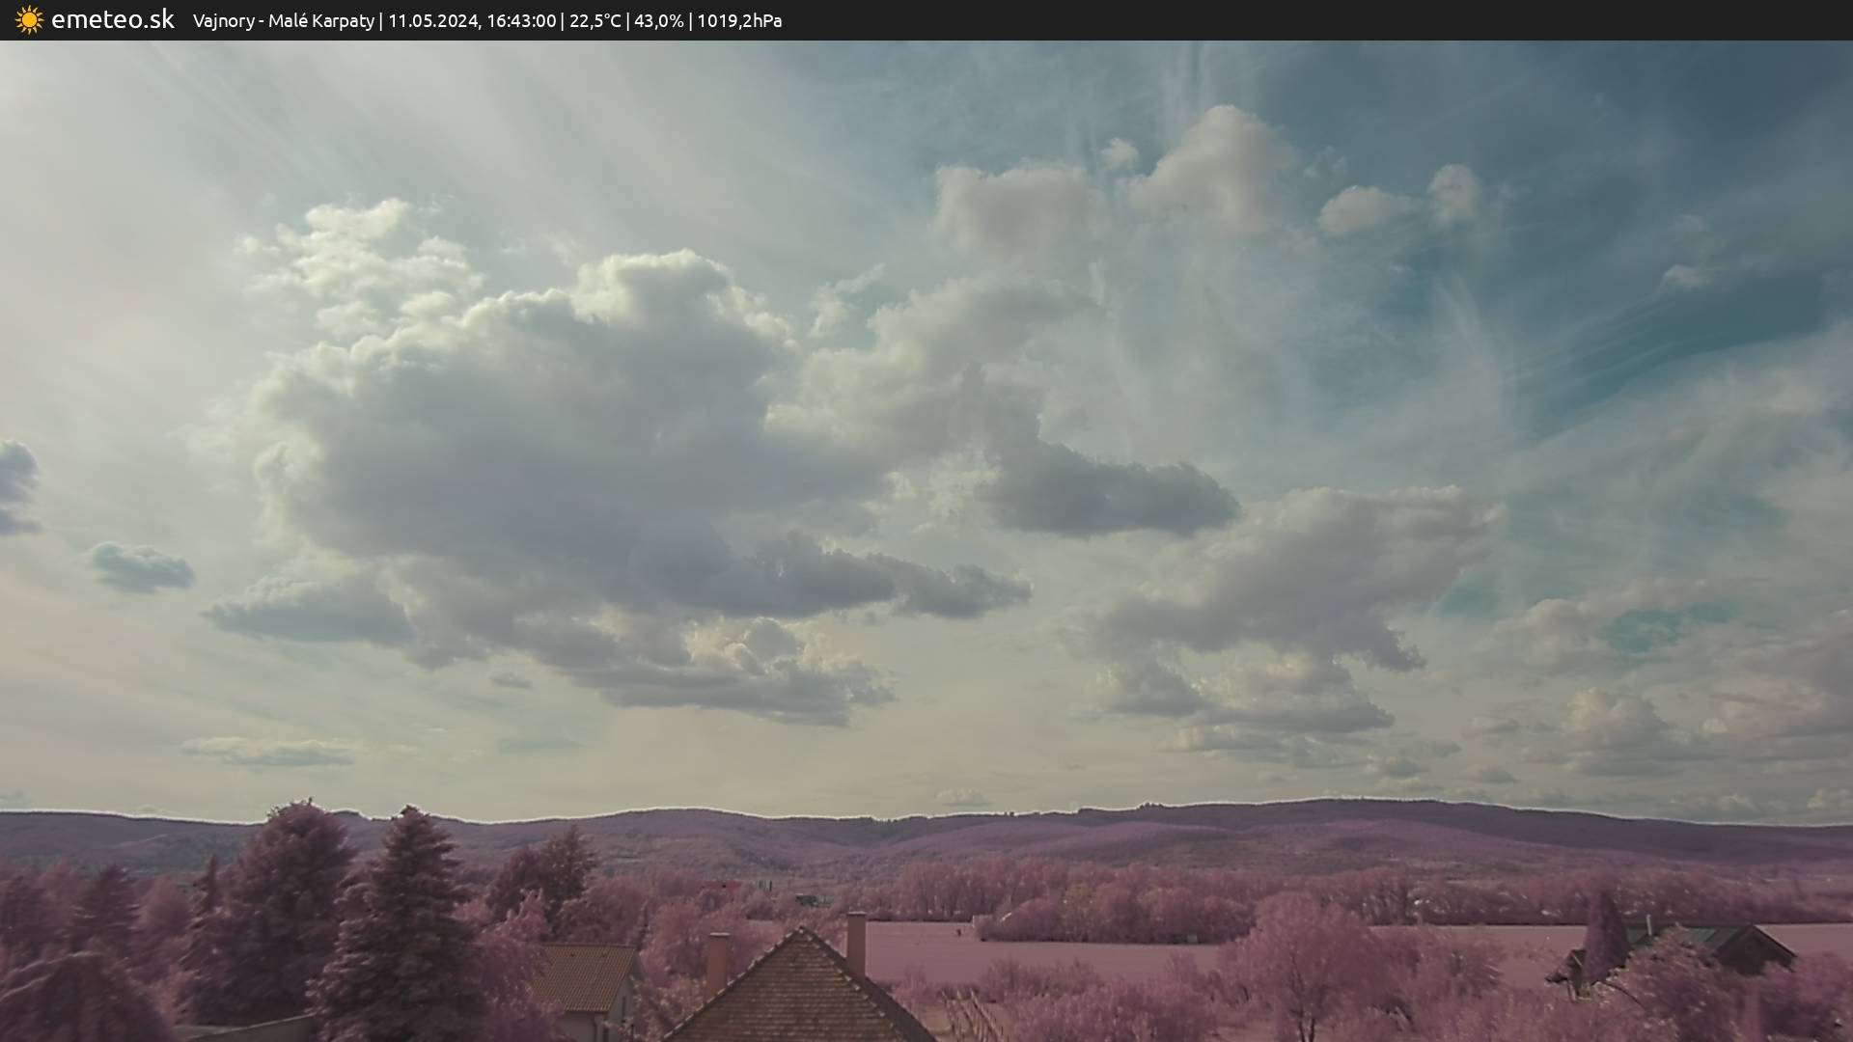Screen dimensions: 1853x1042
Task: Click the 1019,2hPa pressure reading
Action: (739, 21)
